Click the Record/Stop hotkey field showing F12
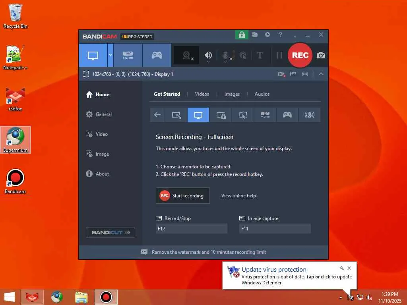This screenshot has width=407, height=305. (192, 228)
